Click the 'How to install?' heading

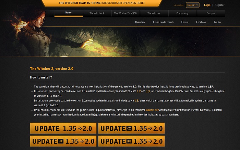(x=41, y=77)
